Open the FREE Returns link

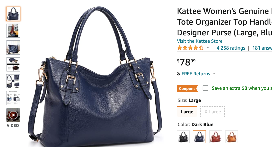[196, 74]
